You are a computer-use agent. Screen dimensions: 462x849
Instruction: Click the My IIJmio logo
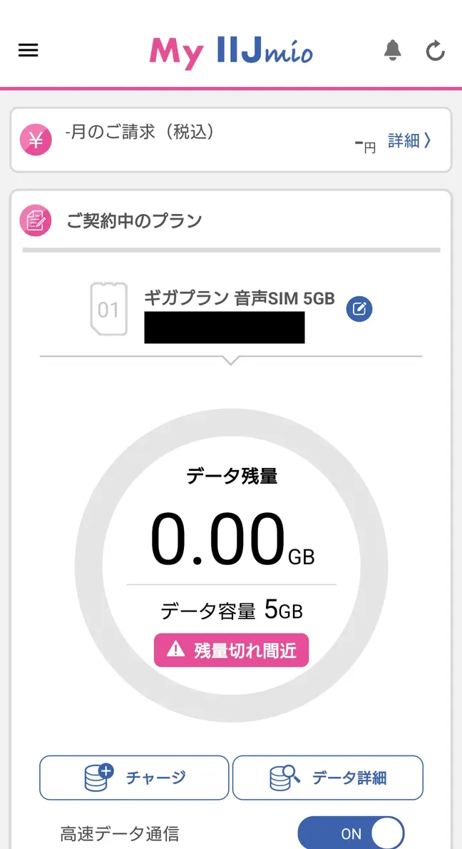tap(231, 51)
